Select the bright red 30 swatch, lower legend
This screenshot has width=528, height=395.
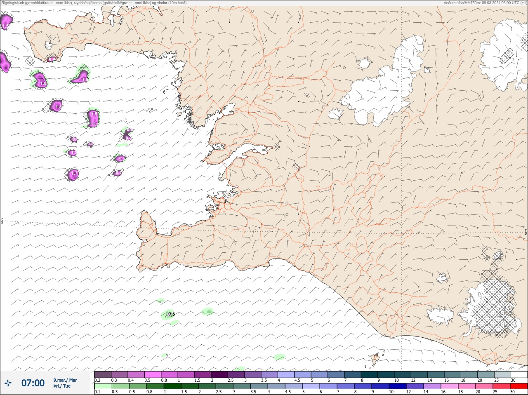tap(519, 386)
